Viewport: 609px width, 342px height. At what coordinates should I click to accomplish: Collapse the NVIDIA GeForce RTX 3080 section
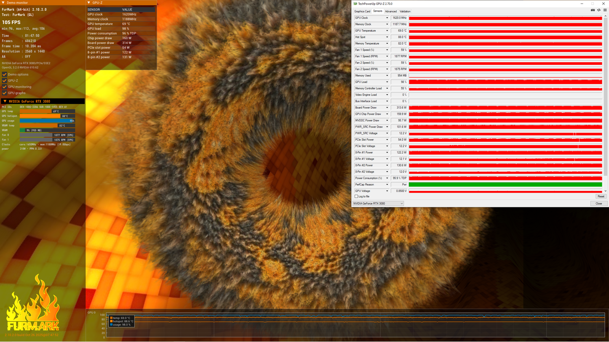tap(5, 101)
